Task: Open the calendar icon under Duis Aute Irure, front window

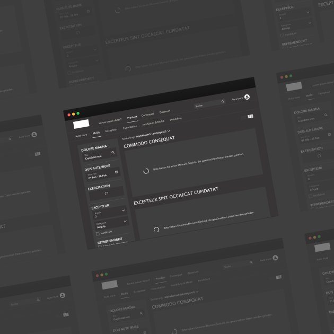Action: coord(117,172)
